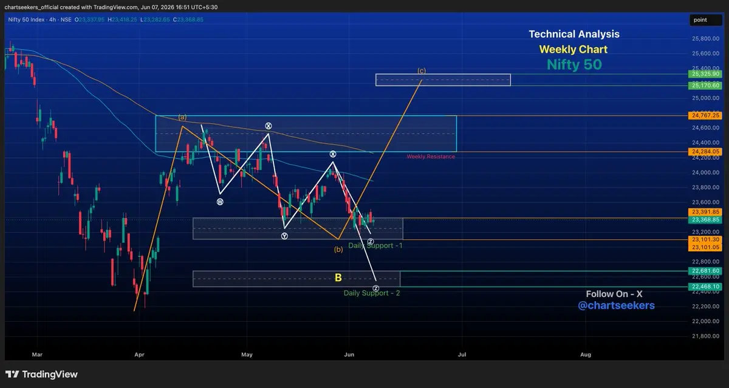729x388 pixels.
Task: Select the circled 'X' marker near late-May peak
Action: 333,154
